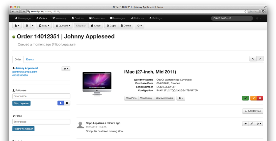Click serial number DGKFL06JDHJP text
The image size is (276, 141).
[166, 87]
